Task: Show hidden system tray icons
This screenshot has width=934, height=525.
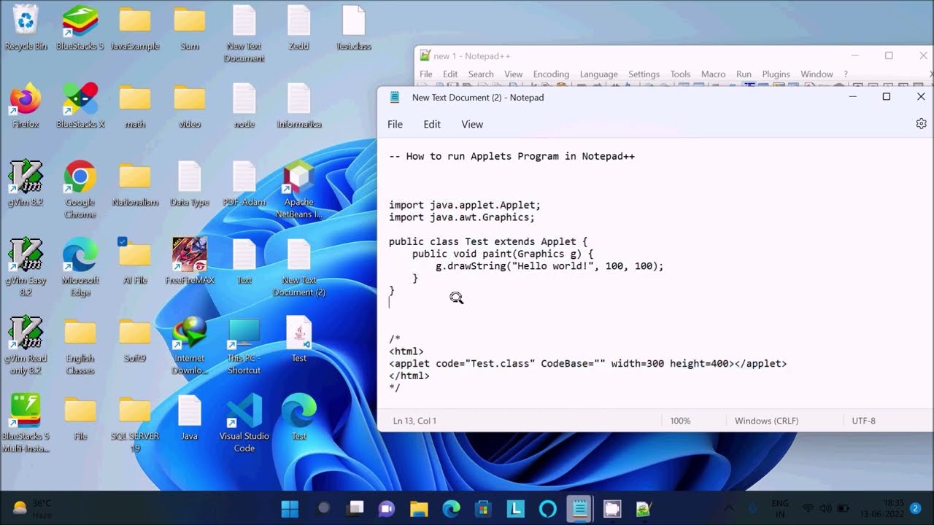Action: (x=728, y=508)
